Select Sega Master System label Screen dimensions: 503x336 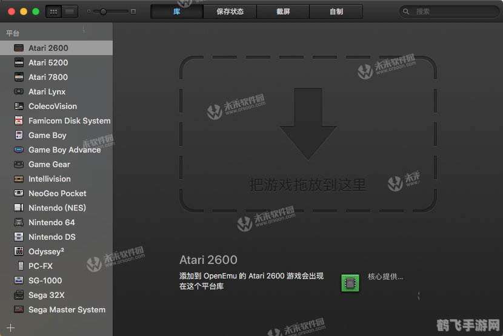click(67, 309)
